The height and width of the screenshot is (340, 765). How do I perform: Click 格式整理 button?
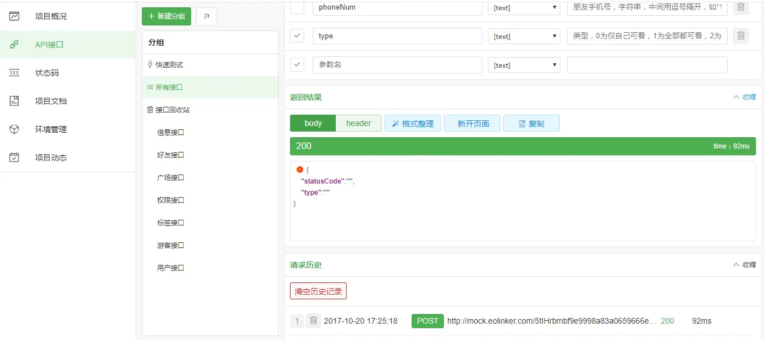pos(413,123)
